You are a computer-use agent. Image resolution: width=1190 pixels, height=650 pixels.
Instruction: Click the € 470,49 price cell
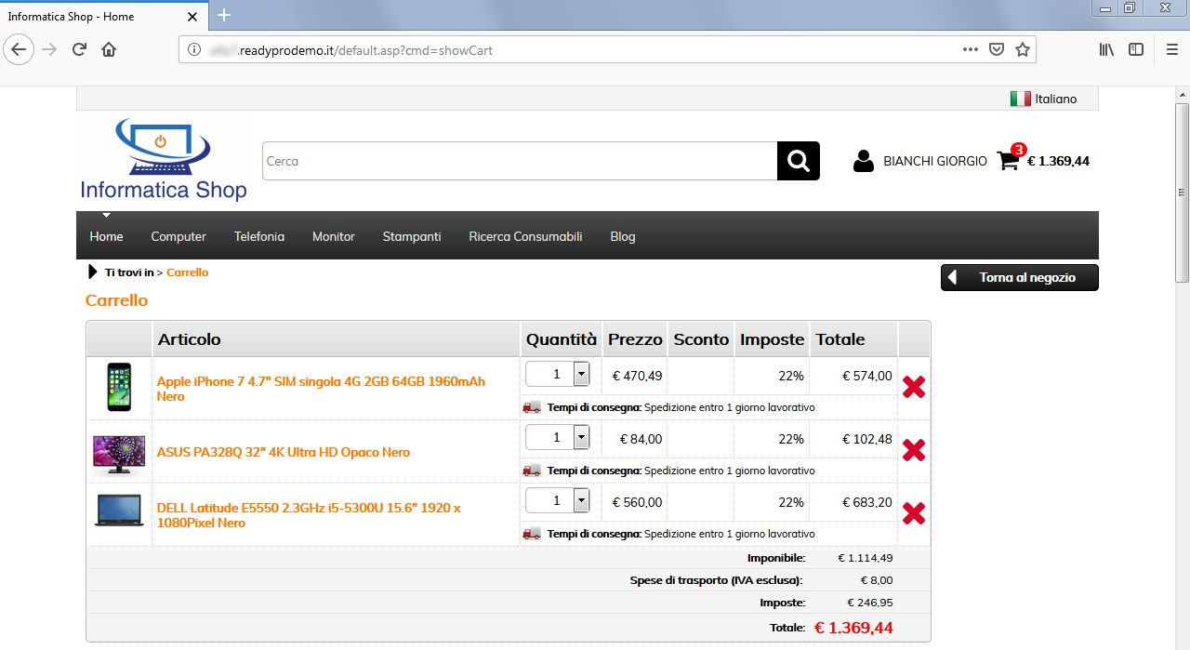click(638, 376)
